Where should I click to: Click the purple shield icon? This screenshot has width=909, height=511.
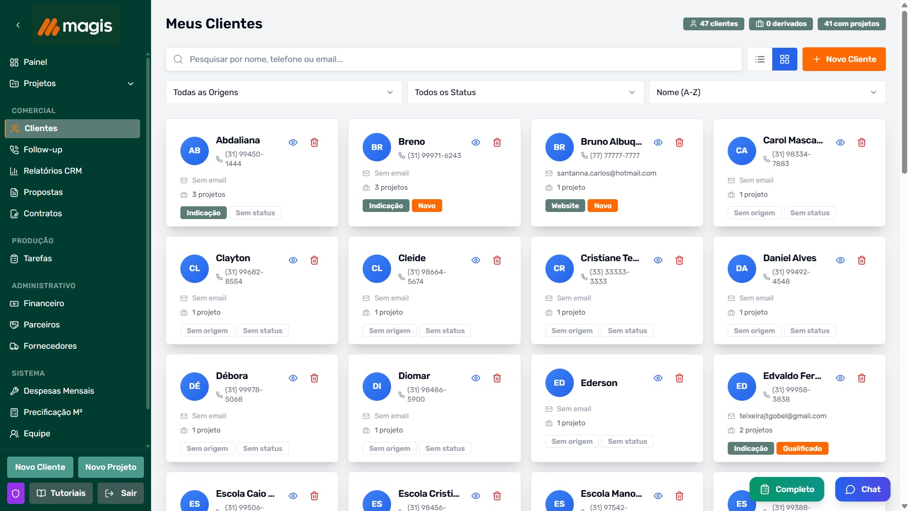coord(16,493)
